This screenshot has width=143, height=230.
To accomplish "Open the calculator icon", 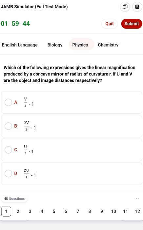I will click(x=137, y=7).
